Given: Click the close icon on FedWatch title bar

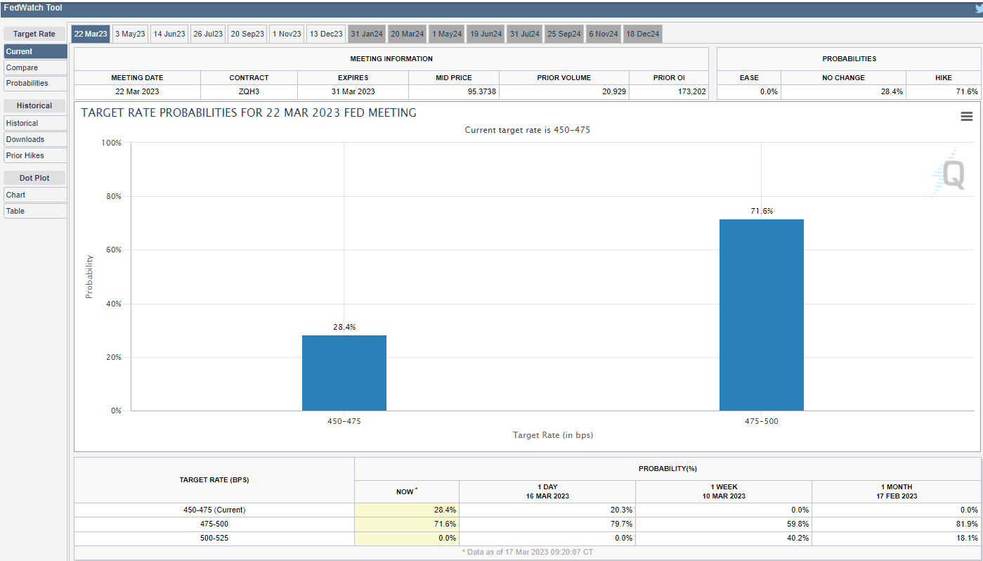Looking at the screenshot, I should pyautogui.click(x=978, y=7).
